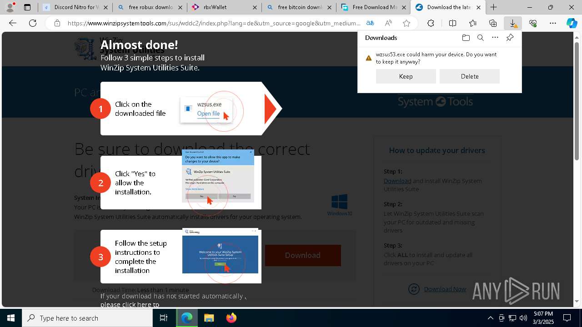The width and height of the screenshot is (582, 327).
Task: Open File Explorer from taskbar
Action: coord(209,318)
